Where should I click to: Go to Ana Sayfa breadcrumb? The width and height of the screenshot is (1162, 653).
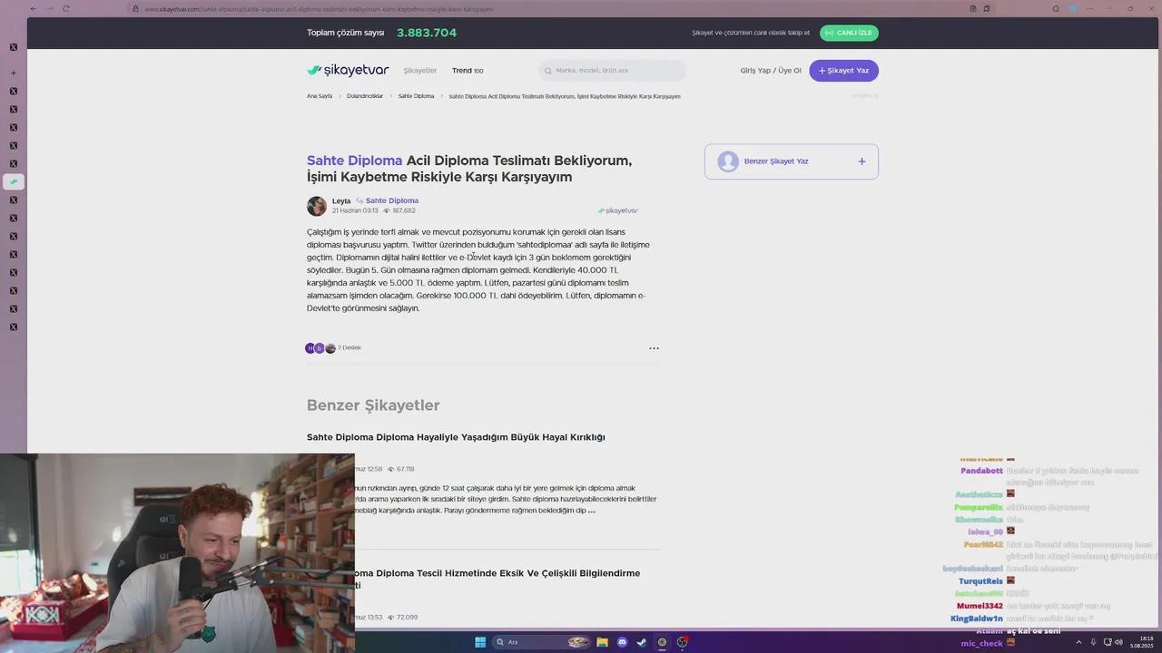click(x=320, y=96)
